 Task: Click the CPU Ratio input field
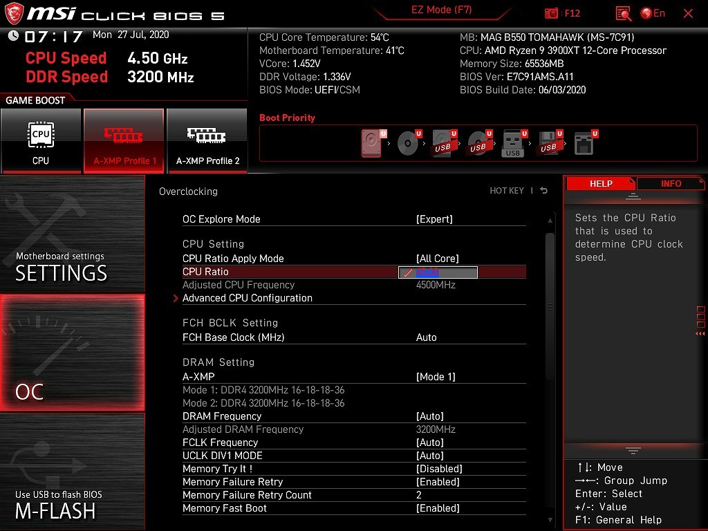coord(438,272)
